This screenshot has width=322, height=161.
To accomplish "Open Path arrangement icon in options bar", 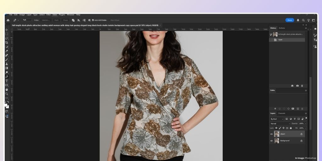I will pos(84,20).
